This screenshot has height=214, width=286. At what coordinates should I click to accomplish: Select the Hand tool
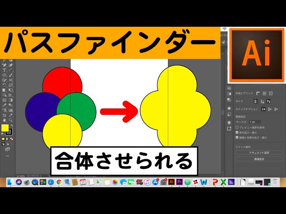tap(4, 120)
